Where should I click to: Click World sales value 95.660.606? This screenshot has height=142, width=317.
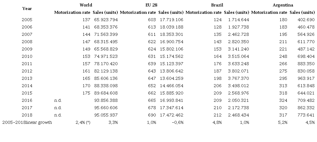point(105,108)
